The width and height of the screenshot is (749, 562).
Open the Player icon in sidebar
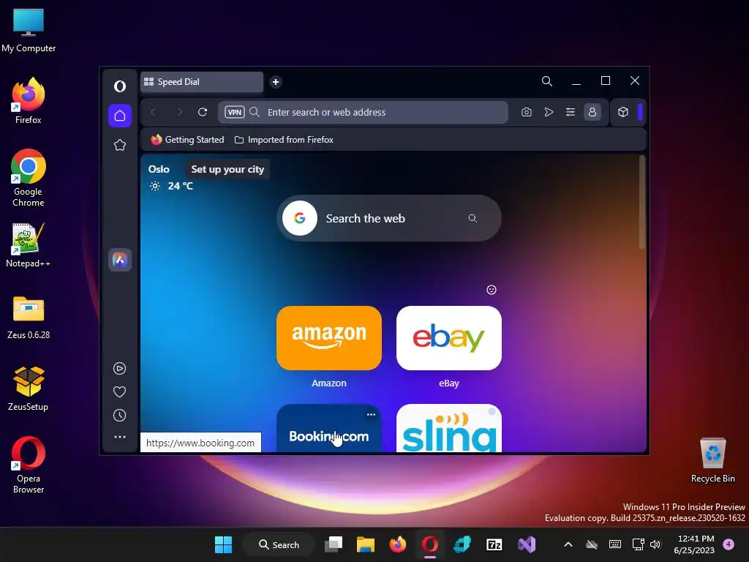point(119,369)
